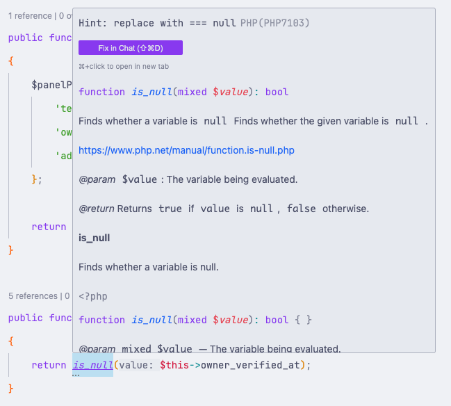Image resolution: width=451 pixels, height=406 pixels.
Task: Click the orange opening brace of the first function
Action: 11,61
